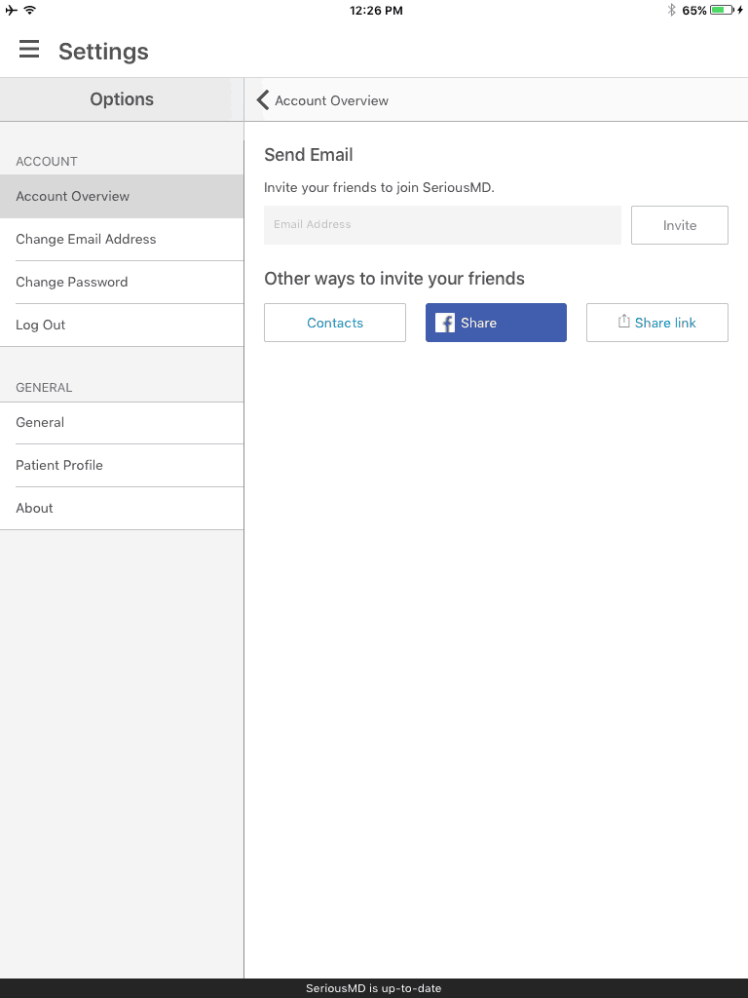The height and width of the screenshot is (998, 748).
Task: Tap the 12:26 PM clock
Action: click(376, 10)
